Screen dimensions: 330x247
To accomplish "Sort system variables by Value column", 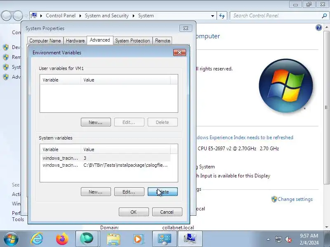I will [126, 149].
